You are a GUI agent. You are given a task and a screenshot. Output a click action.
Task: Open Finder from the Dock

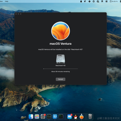tap(31, 117)
